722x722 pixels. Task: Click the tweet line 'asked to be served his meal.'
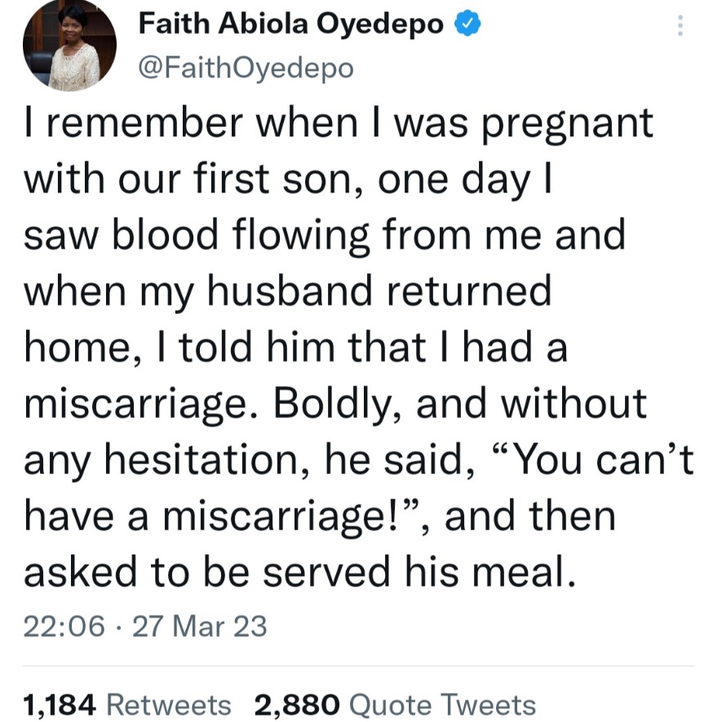coord(299,571)
